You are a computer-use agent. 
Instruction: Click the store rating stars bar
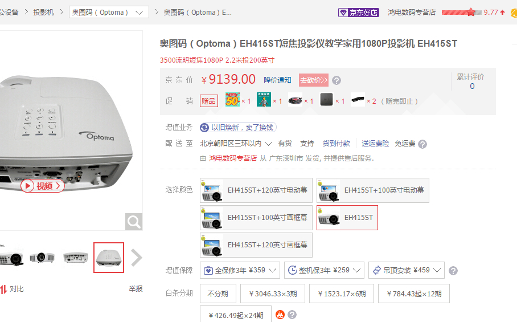pos(462,12)
